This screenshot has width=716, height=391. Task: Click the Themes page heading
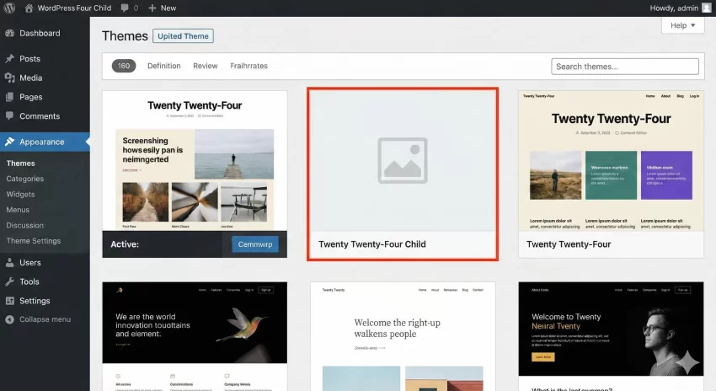[x=125, y=36]
